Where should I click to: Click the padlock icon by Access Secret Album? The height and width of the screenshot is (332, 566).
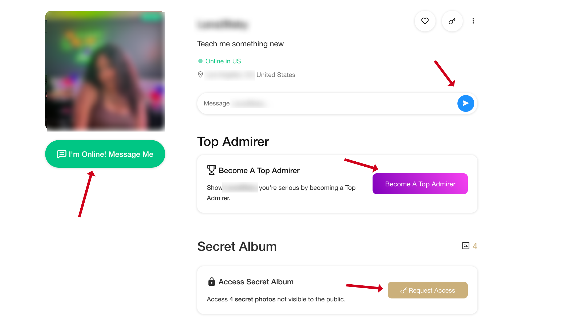click(x=211, y=282)
